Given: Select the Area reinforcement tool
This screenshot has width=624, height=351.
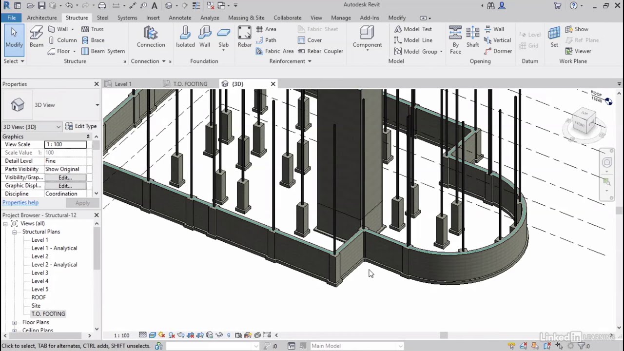Looking at the screenshot, I should click(x=266, y=29).
